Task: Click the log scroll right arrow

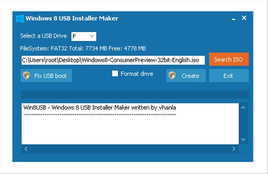Action: (x=234, y=149)
